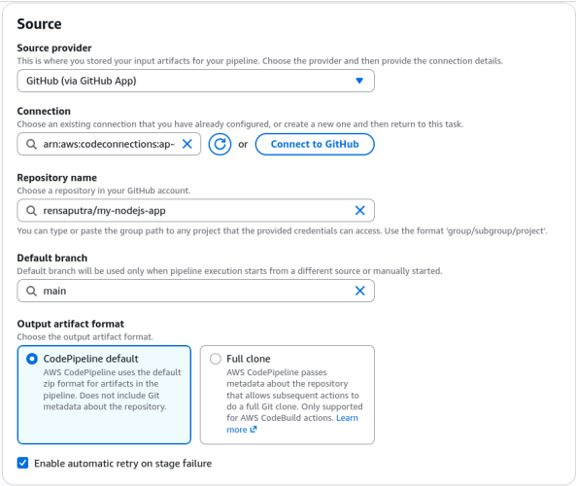This screenshot has width=576, height=486.
Task: Select the CodePipeline default radio button
Action: pyautogui.click(x=32, y=359)
